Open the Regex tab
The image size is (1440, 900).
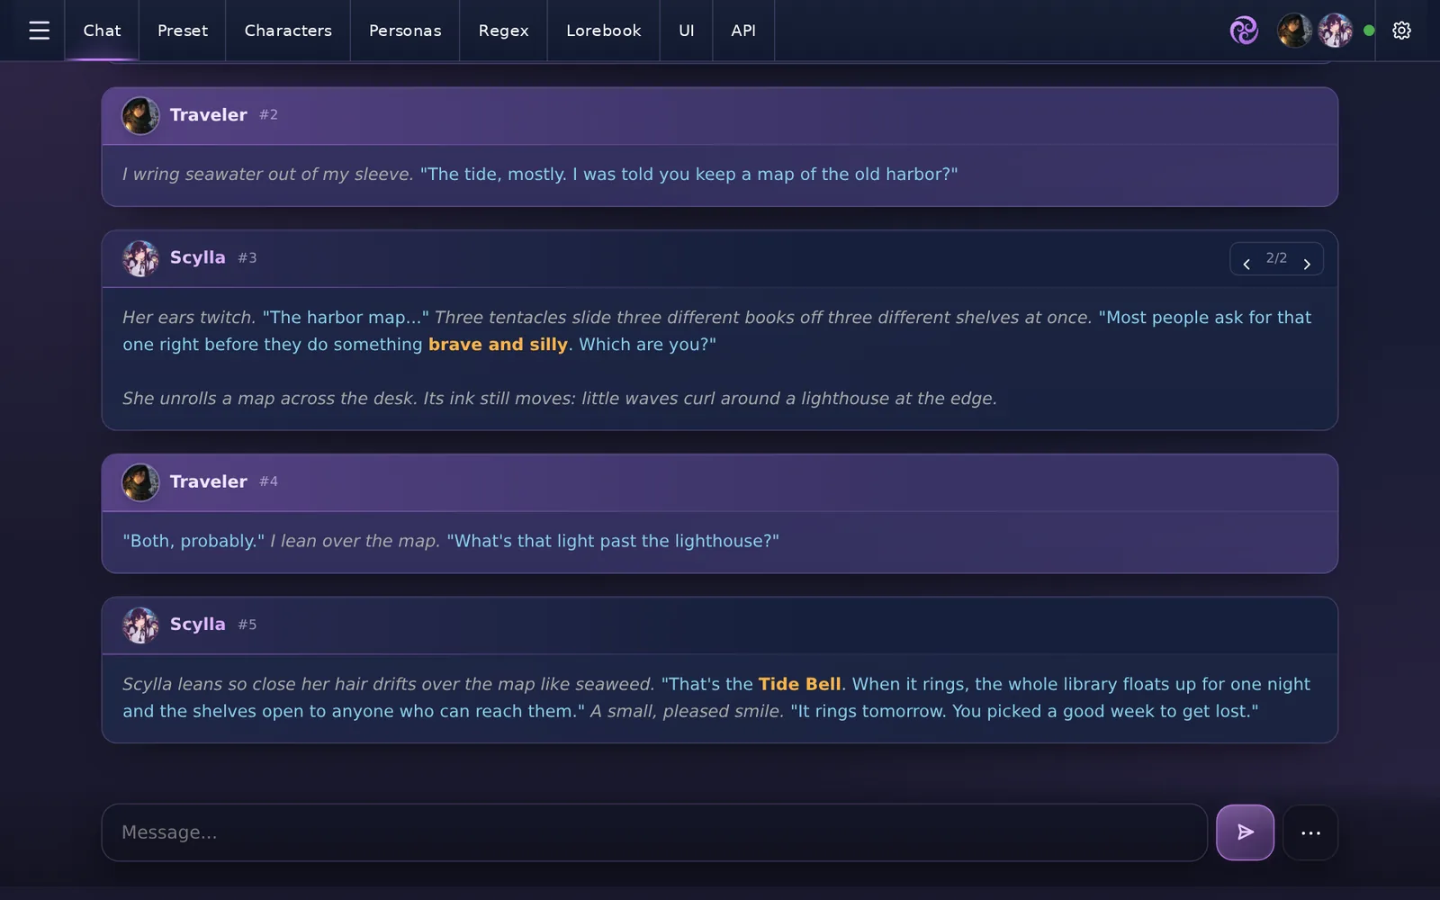click(503, 31)
